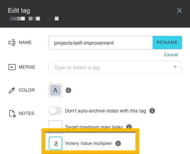Show info for Victory Value multiplier

click(x=118, y=143)
